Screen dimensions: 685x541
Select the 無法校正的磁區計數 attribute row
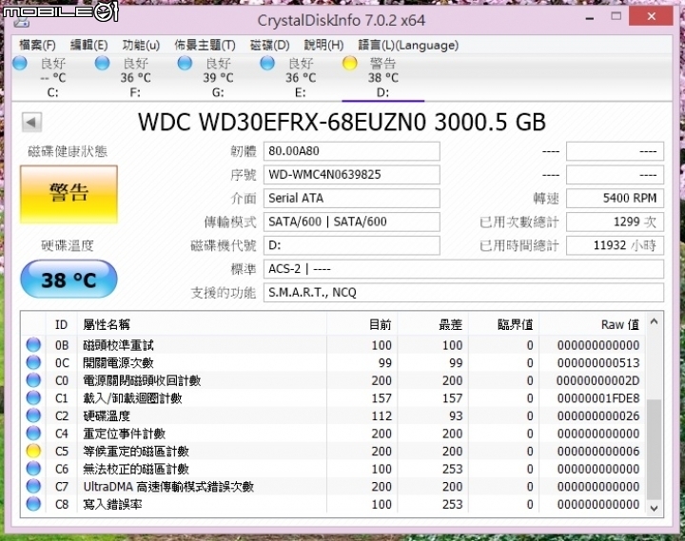pyautogui.click(x=333, y=469)
